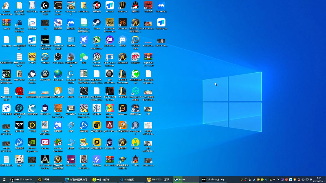Screen dimensions: 326x183
Task: Launch Logitech G HUB from the desktop
Action: pyautogui.click(x=45, y=9)
